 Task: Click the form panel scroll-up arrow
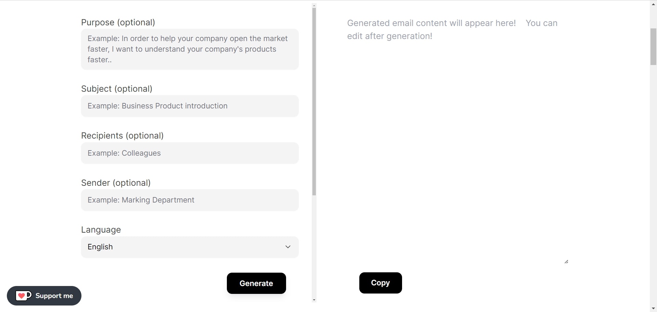coord(314,5)
